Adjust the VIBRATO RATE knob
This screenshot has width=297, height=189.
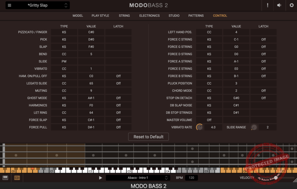pyautogui.click(x=200, y=127)
